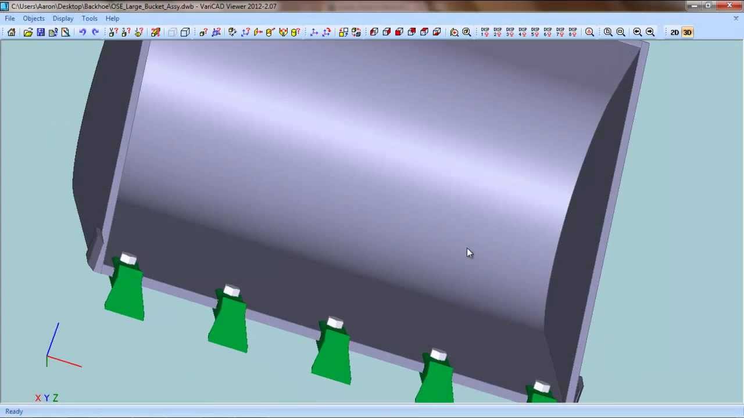Click the DISP 5 display preset
Screen dimensions: 744x418
(535, 33)
